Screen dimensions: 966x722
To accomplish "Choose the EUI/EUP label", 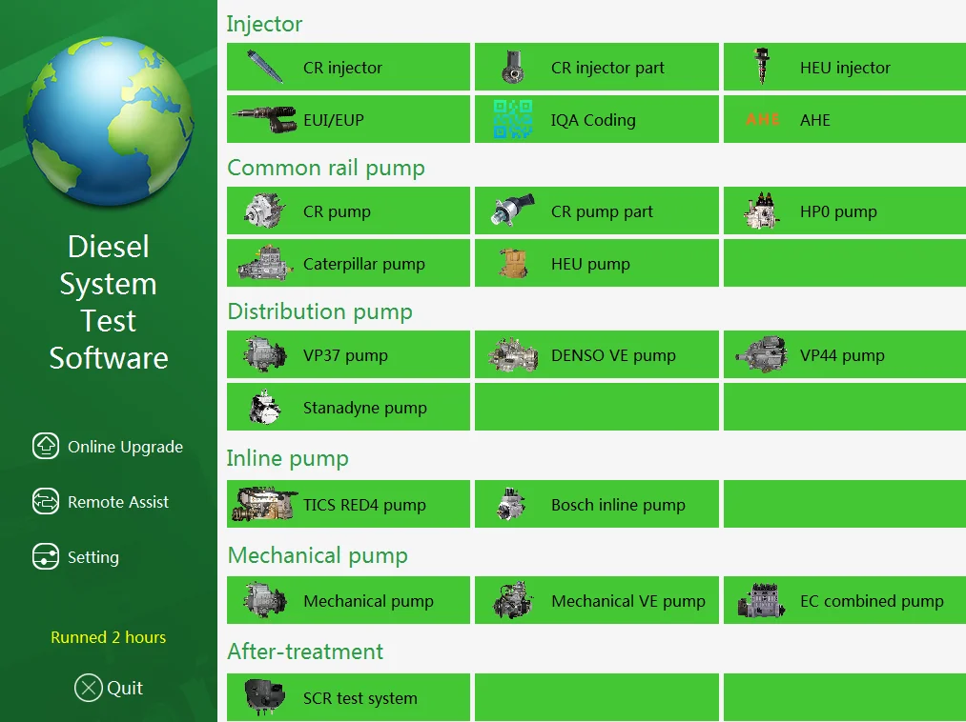I will point(334,120).
